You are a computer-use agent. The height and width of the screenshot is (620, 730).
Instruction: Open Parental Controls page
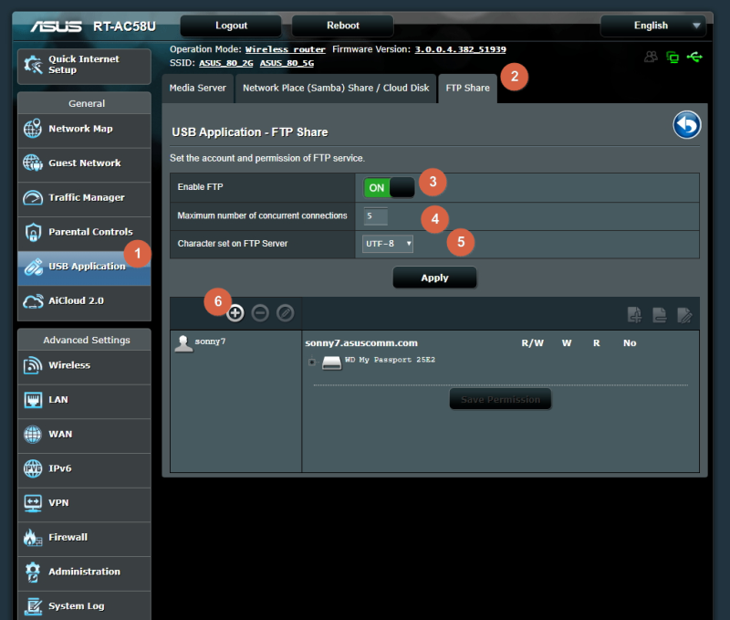[84, 233]
